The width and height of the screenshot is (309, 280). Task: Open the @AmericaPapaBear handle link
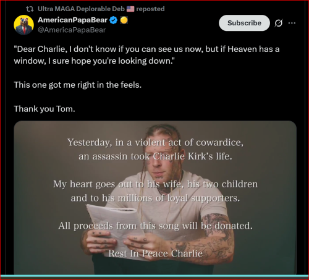pyautogui.click(x=72, y=30)
